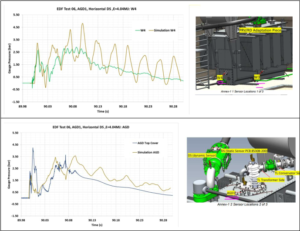Select the yellow W3 sensor label
This screenshot has height=231, width=300.
tap(257, 77)
